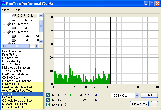Click the MSF value 54:01.30
Image resolution: width=161 pixels, height=110 pixels.
point(93,95)
